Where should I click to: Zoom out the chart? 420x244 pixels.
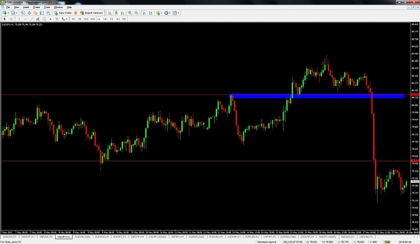coord(136,13)
